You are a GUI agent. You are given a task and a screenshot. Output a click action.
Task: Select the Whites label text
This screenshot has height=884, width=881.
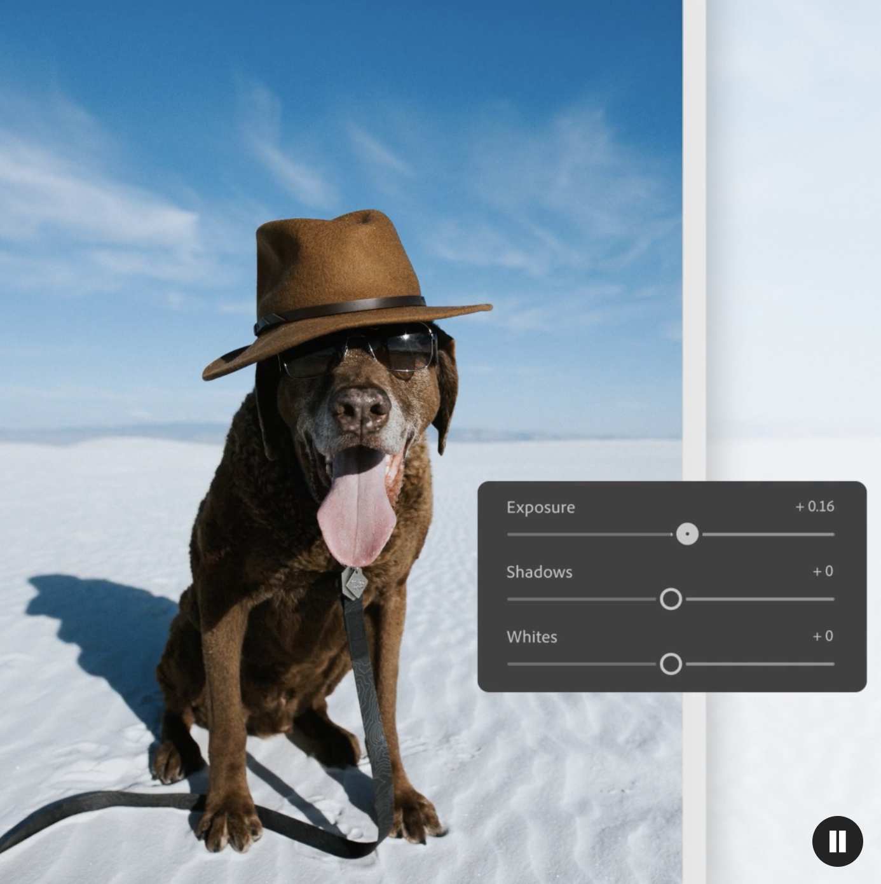pyautogui.click(x=531, y=637)
